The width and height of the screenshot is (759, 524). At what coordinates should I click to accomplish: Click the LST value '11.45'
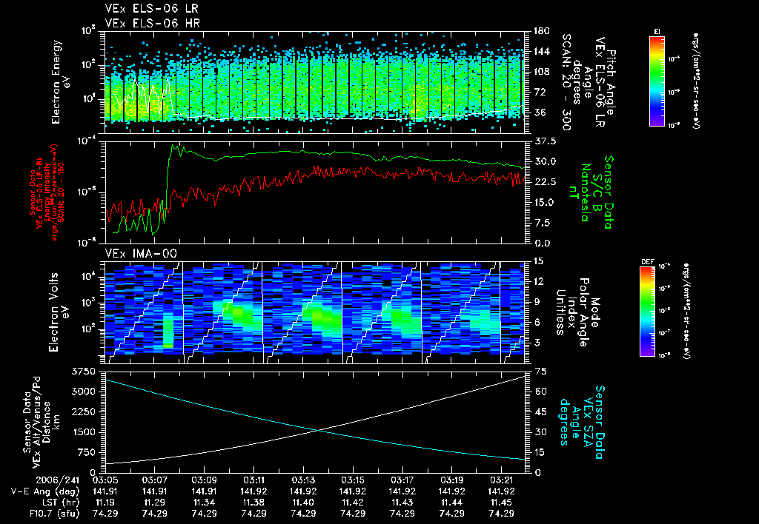tap(502, 503)
